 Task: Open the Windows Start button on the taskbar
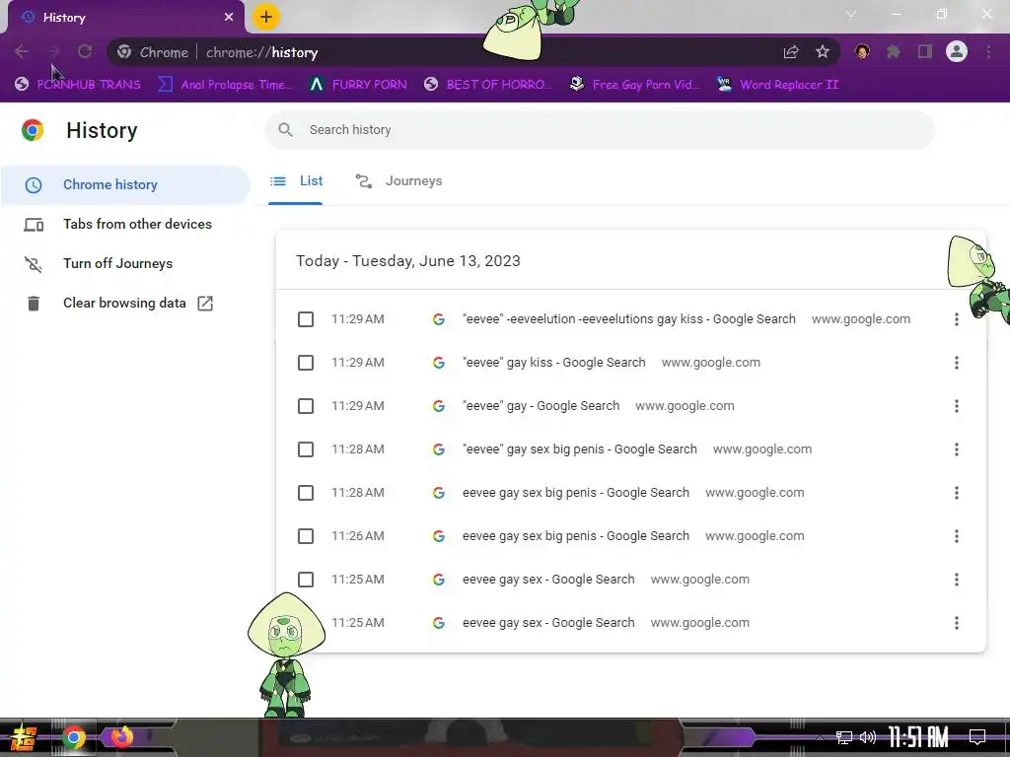[x=23, y=737]
